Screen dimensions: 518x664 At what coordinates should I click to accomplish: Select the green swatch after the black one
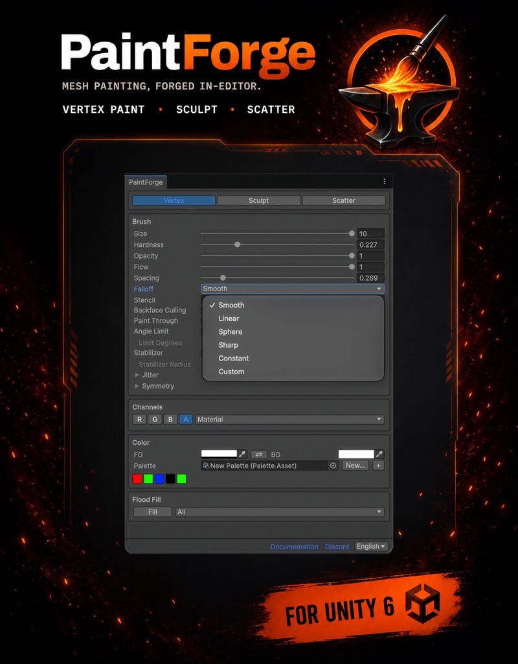pos(181,479)
